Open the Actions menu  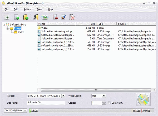(x=27, y=9)
